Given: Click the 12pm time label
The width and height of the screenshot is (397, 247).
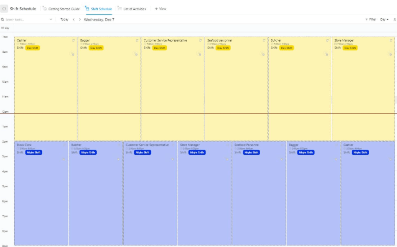Looking at the screenshot, I should click(x=5, y=111).
